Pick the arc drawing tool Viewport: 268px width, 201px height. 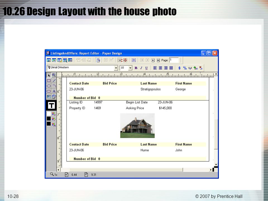[54, 86]
